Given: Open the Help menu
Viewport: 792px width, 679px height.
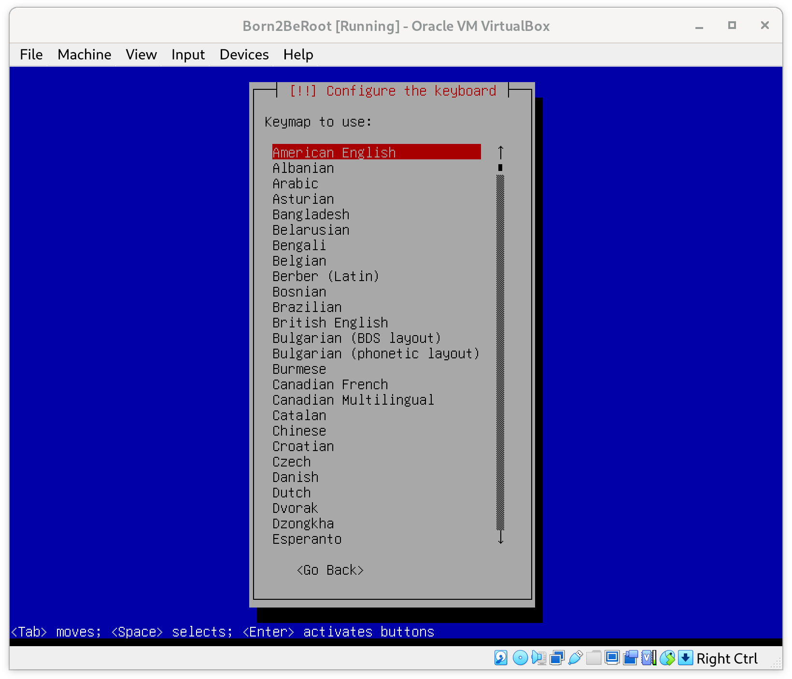Looking at the screenshot, I should click(x=298, y=55).
